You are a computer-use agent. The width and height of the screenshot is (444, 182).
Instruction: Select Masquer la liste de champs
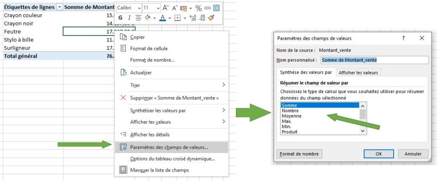pyautogui.click(x=171, y=170)
